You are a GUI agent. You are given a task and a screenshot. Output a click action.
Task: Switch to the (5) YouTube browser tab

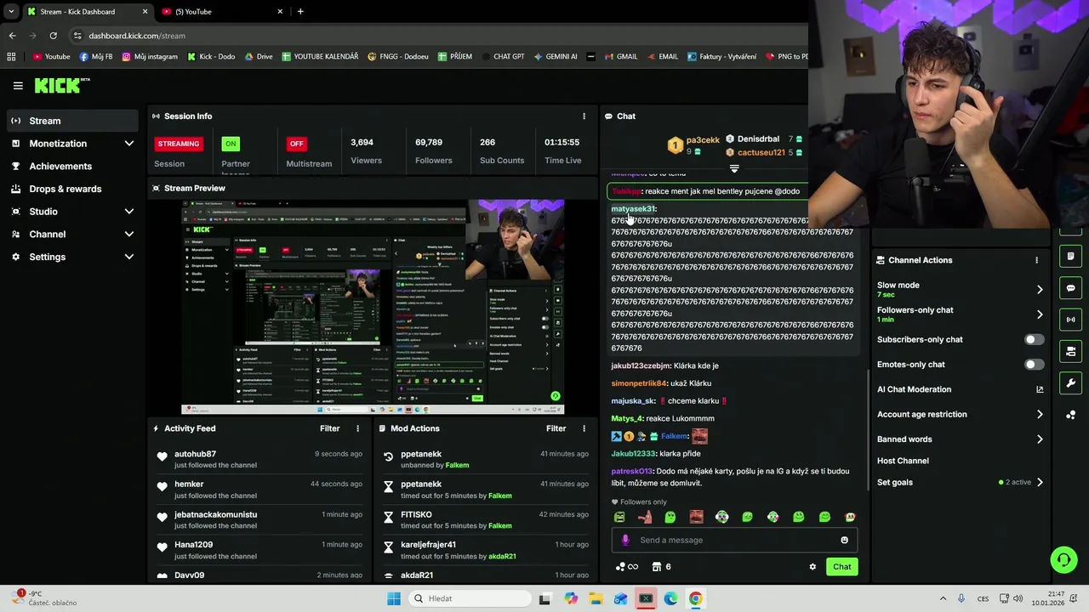[x=223, y=12]
